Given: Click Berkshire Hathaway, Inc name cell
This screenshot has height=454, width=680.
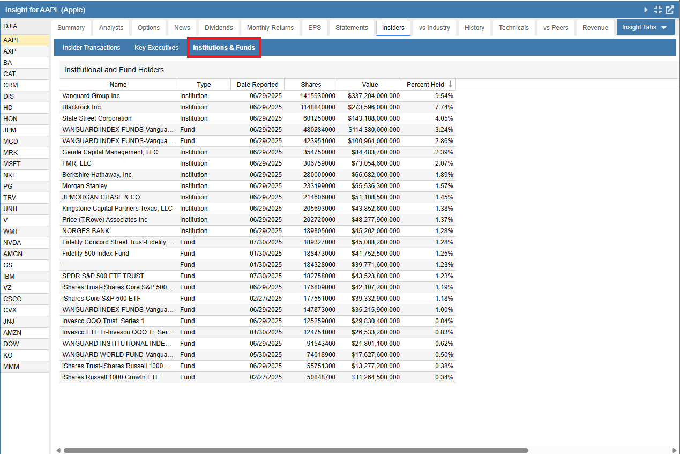Looking at the screenshot, I should click(x=118, y=175).
